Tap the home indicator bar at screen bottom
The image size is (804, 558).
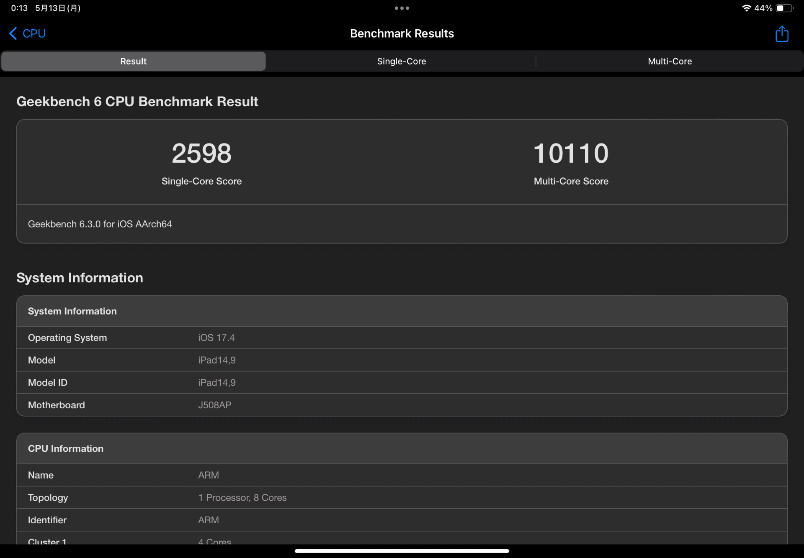click(402, 551)
